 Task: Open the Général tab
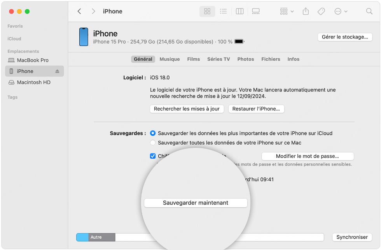pos(143,59)
